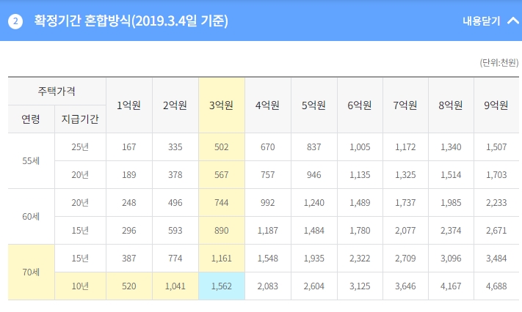
Task: Click the 60세 age row label
Action: (x=31, y=217)
